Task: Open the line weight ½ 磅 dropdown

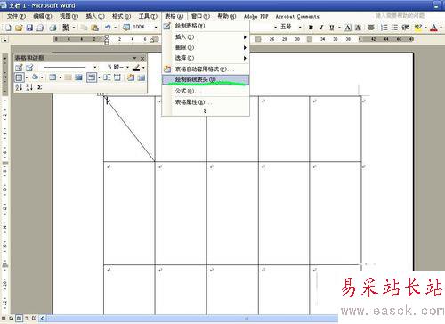Action: [x=127, y=68]
